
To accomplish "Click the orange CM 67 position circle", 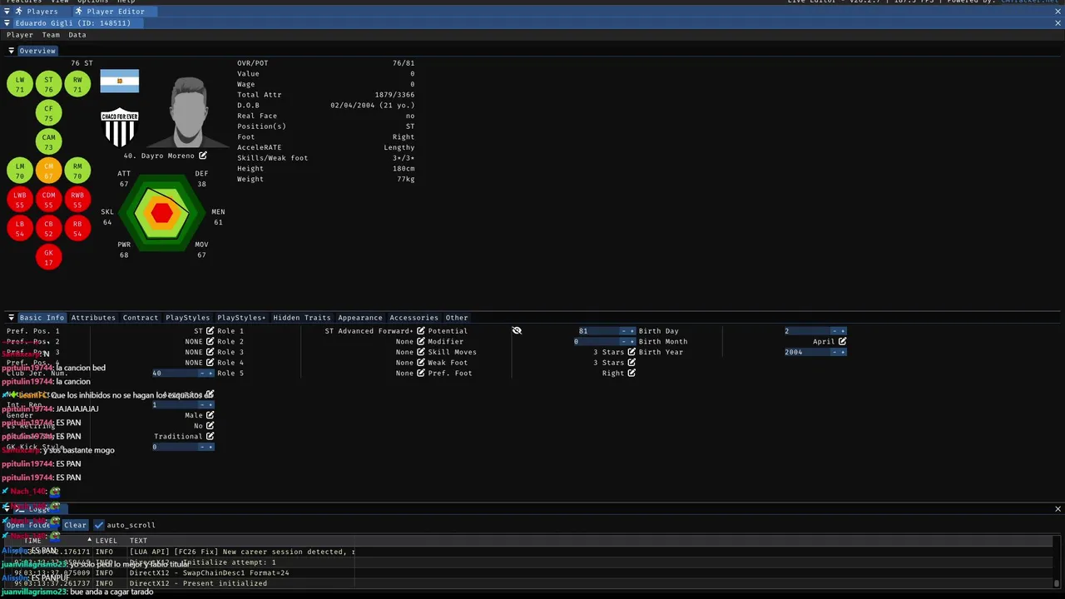I will (48, 171).
